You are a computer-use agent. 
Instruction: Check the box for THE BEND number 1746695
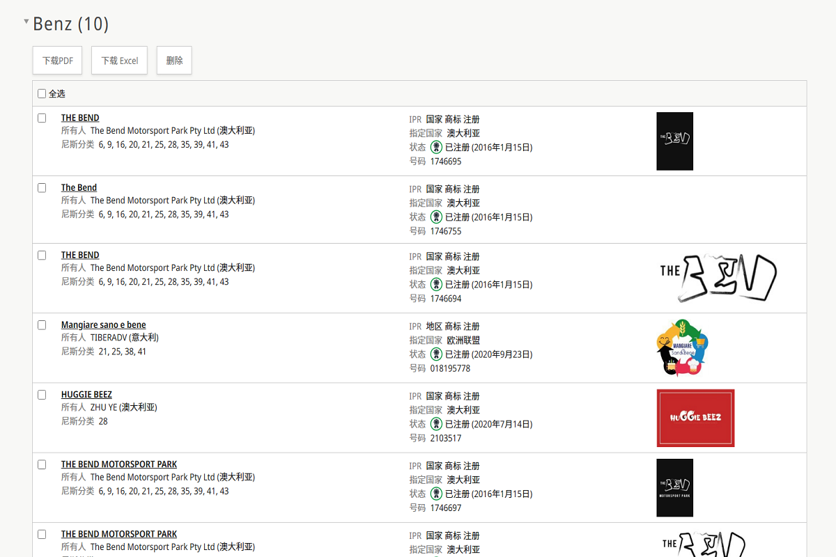42,118
